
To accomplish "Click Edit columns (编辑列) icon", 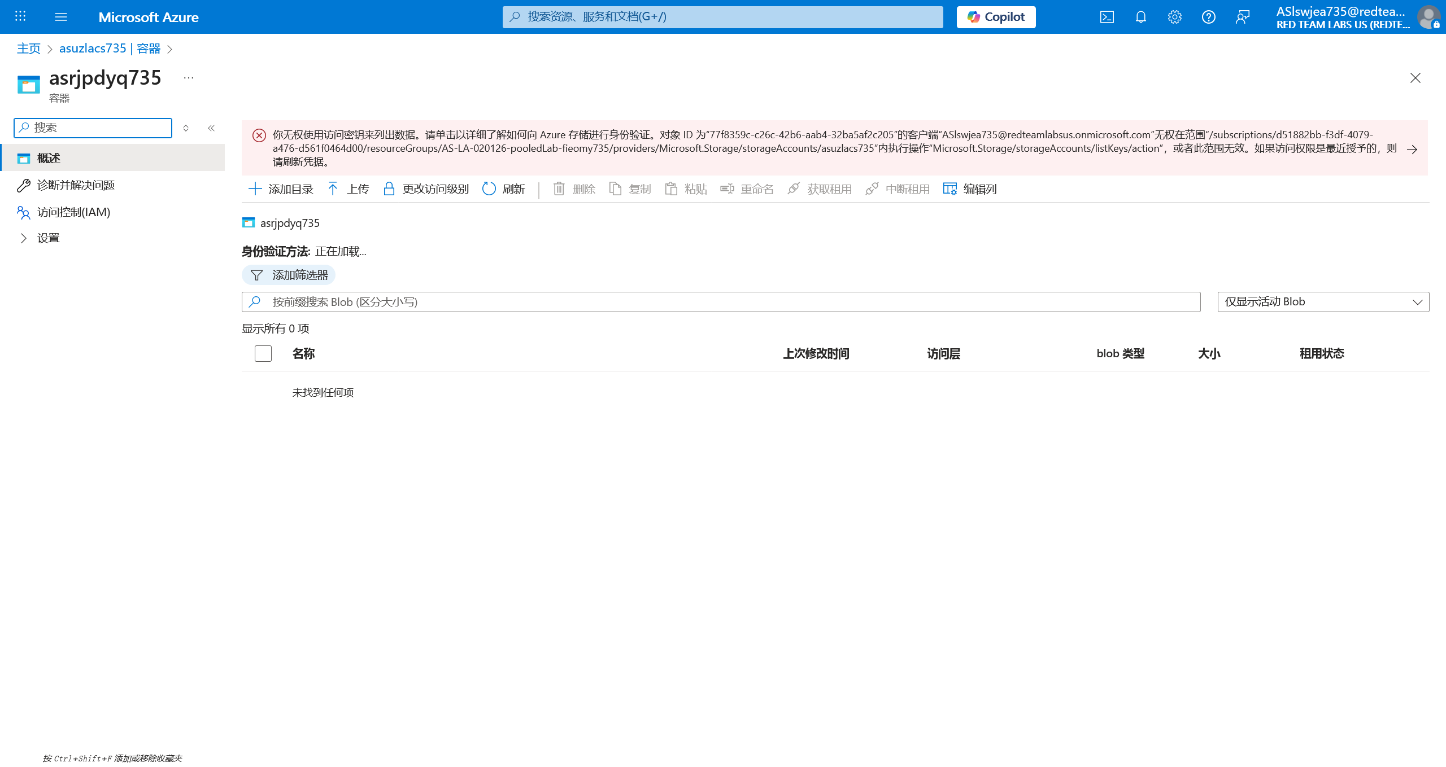I will [x=950, y=189].
